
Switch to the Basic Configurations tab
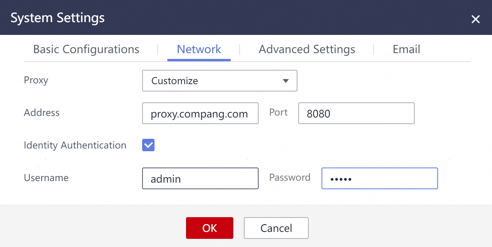[x=86, y=50]
